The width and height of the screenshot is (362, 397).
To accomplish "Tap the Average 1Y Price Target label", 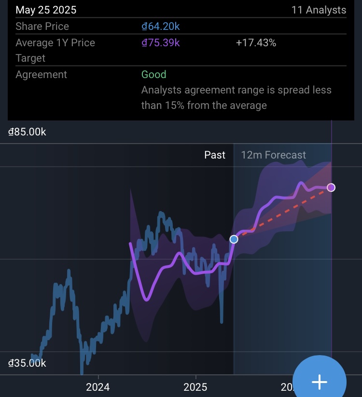I will (x=55, y=50).
